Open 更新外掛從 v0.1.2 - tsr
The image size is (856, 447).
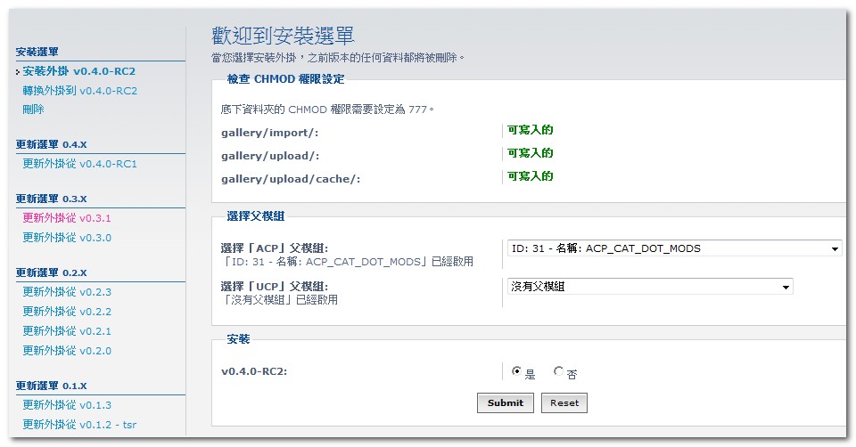pos(79,425)
